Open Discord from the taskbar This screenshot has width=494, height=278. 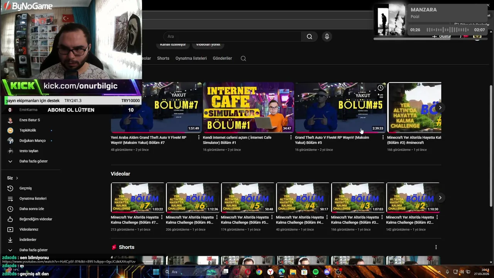point(327,272)
